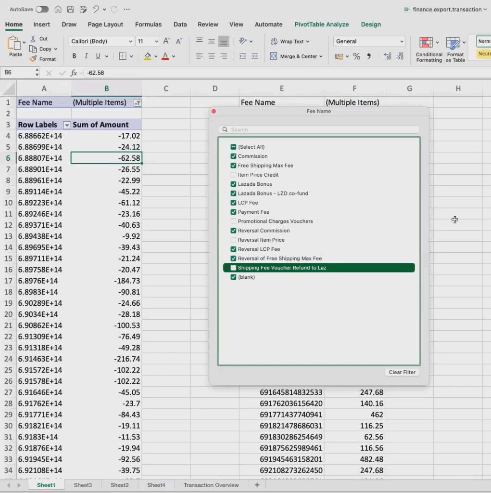Click the Italic formatting icon

pos(87,56)
